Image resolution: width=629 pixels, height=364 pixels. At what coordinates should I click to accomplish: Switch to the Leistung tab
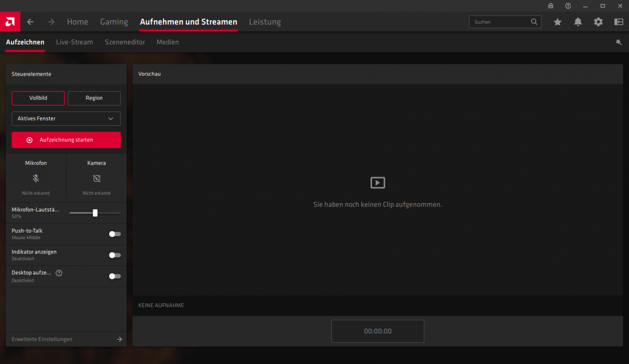point(265,22)
